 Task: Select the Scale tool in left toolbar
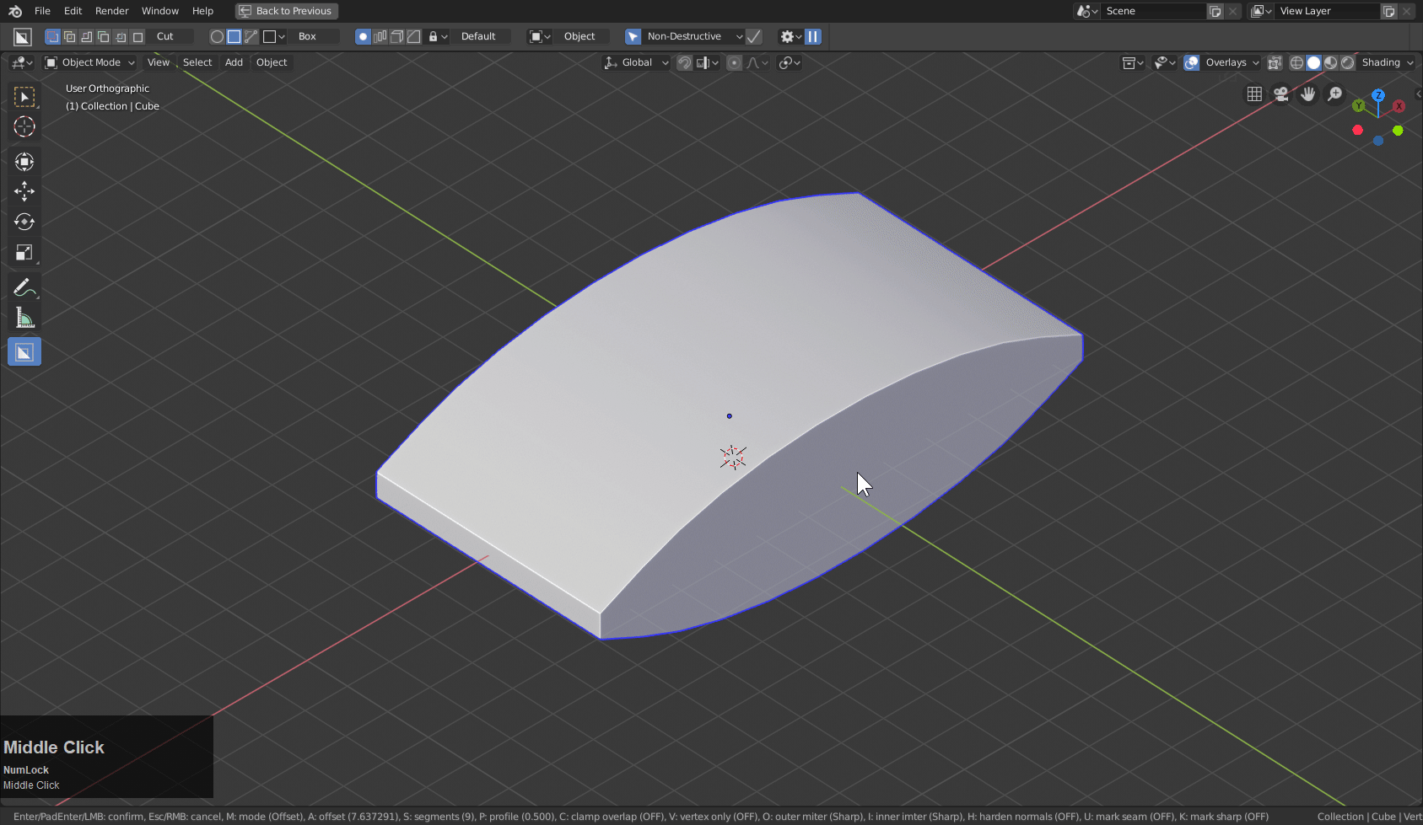click(24, 253)
